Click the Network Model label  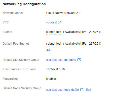point(13,13)
